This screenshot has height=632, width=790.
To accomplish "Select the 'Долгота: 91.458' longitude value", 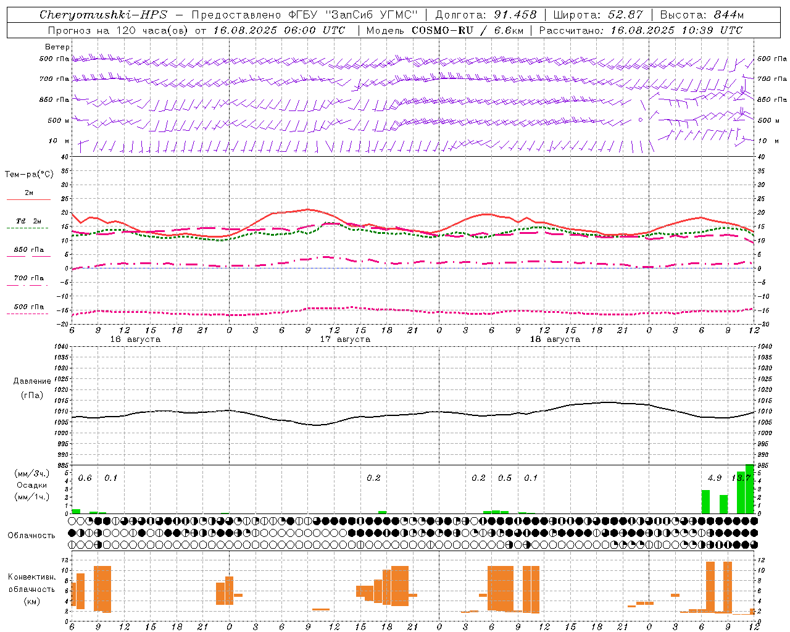I will 486,15.
